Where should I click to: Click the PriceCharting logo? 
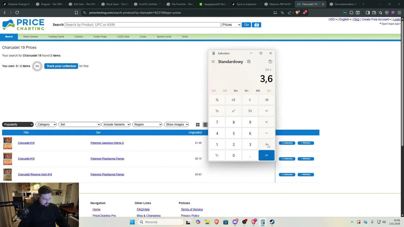[x=23, y=25]
